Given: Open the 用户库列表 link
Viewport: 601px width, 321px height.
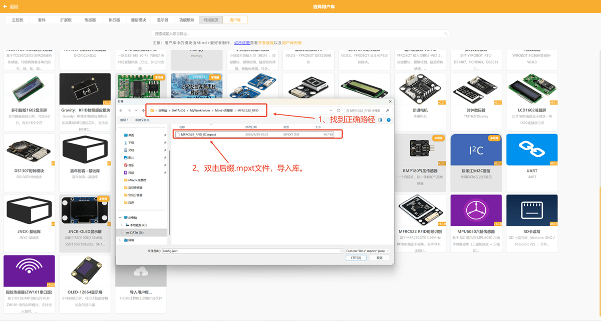Looking at the screenshot, I should 292,43.
